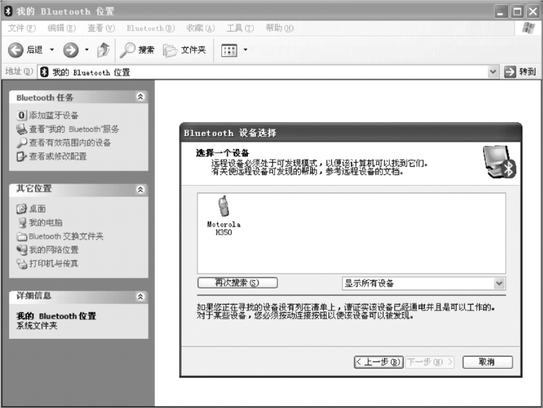Collapse the Bluetooth 任务 panel
The image size is (543, 408).
[x=140, y=97]
